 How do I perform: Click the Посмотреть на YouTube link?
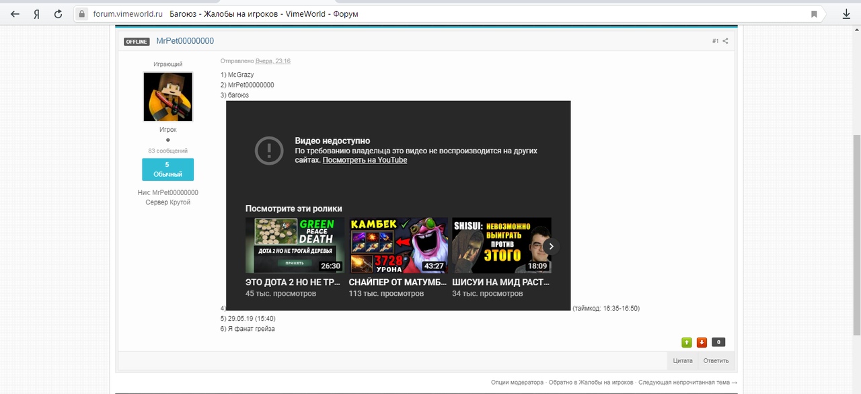(365, 160)
